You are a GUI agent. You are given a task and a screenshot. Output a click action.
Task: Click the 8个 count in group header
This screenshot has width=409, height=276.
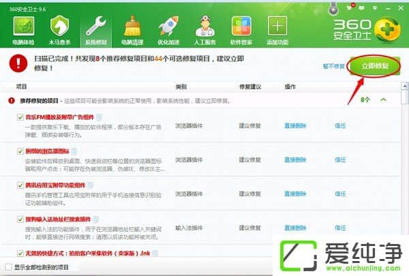365,99
